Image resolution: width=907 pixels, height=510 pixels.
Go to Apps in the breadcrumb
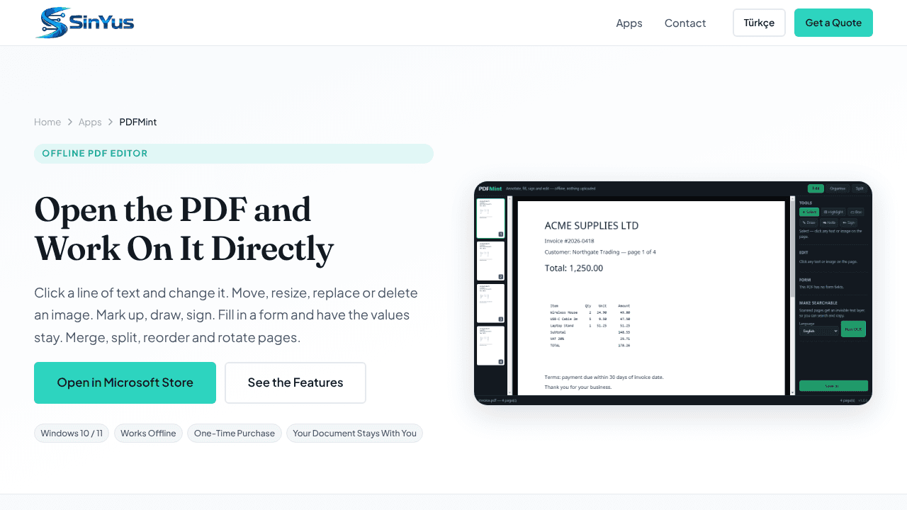(x=90, y=122)
